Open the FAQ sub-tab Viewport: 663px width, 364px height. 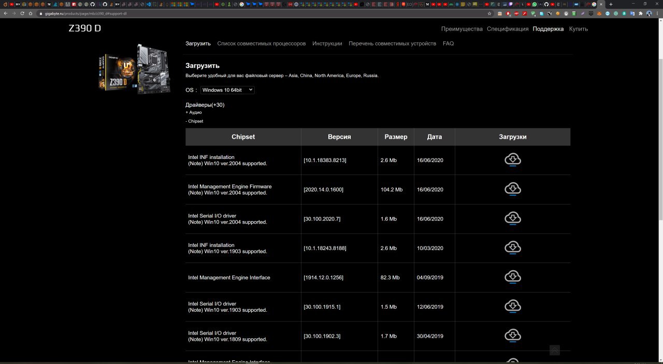[448, 43]
